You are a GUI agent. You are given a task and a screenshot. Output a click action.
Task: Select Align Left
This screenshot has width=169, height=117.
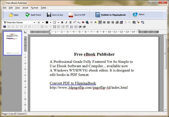(100, 22)
